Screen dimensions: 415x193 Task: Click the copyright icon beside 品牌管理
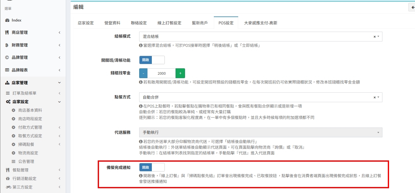tap(7, 58)
